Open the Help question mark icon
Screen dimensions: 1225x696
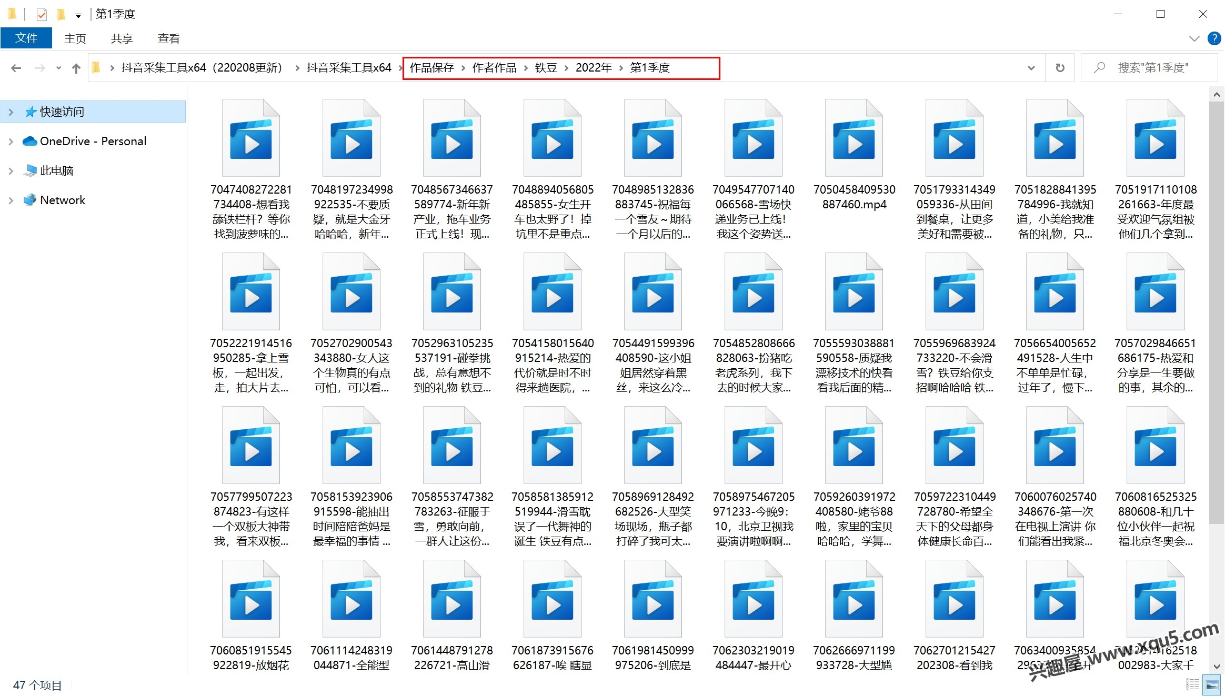click(1214, 38)
